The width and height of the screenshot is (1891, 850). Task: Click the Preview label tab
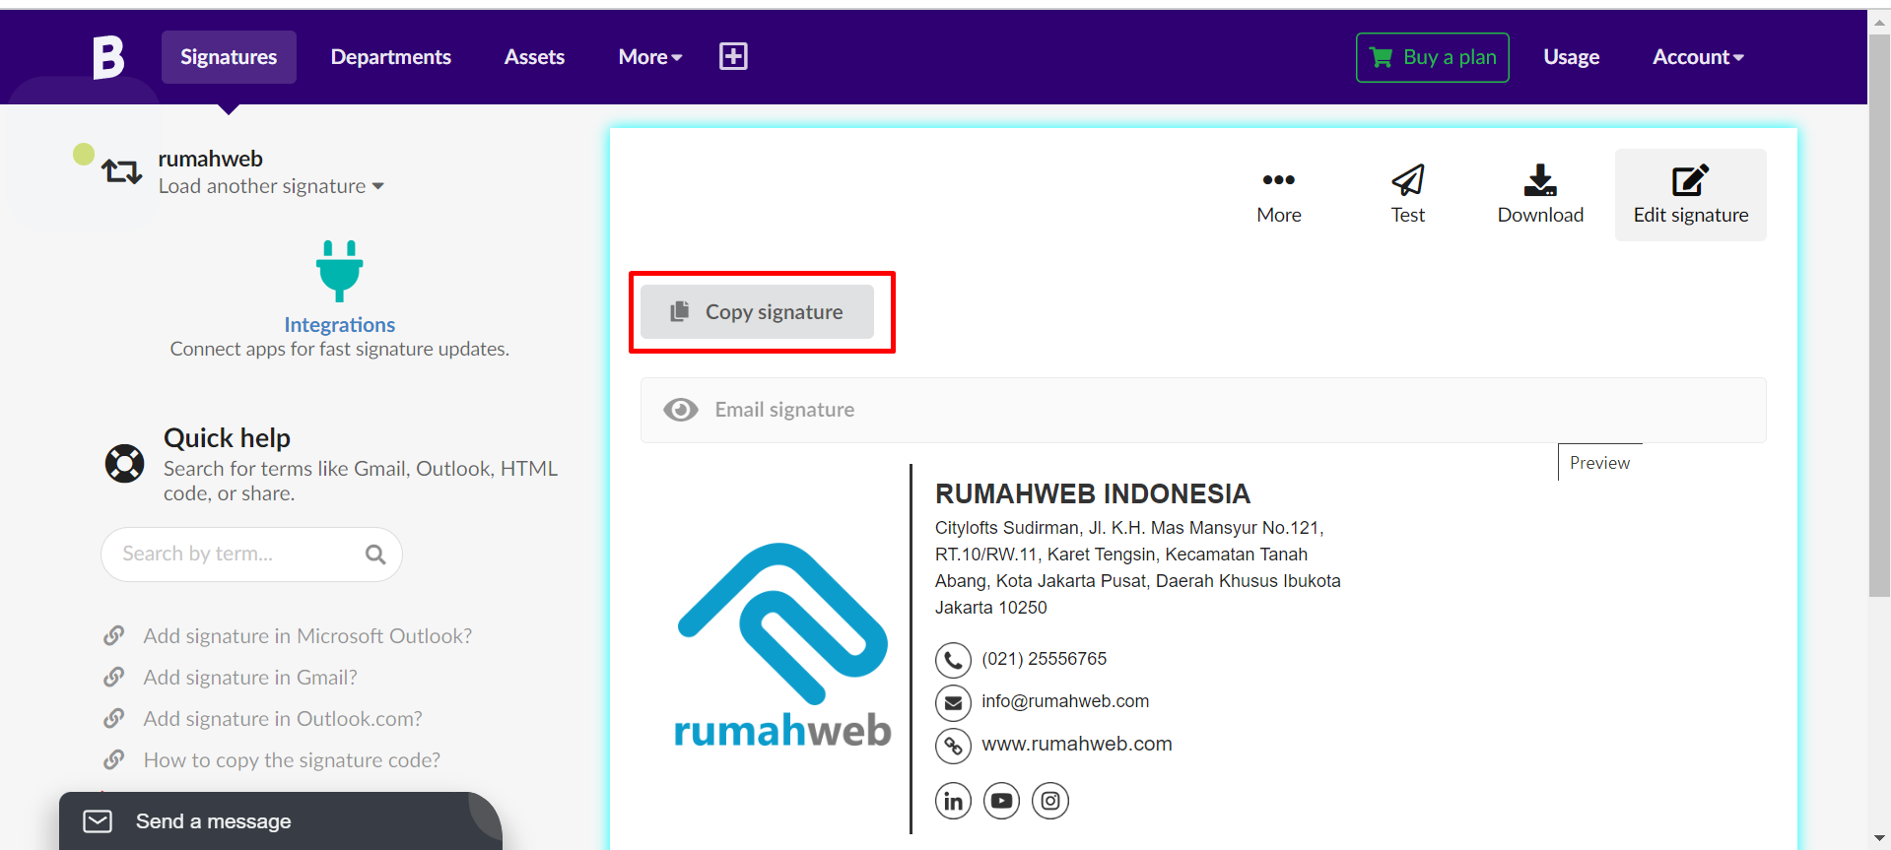(x=1599, y=463)
